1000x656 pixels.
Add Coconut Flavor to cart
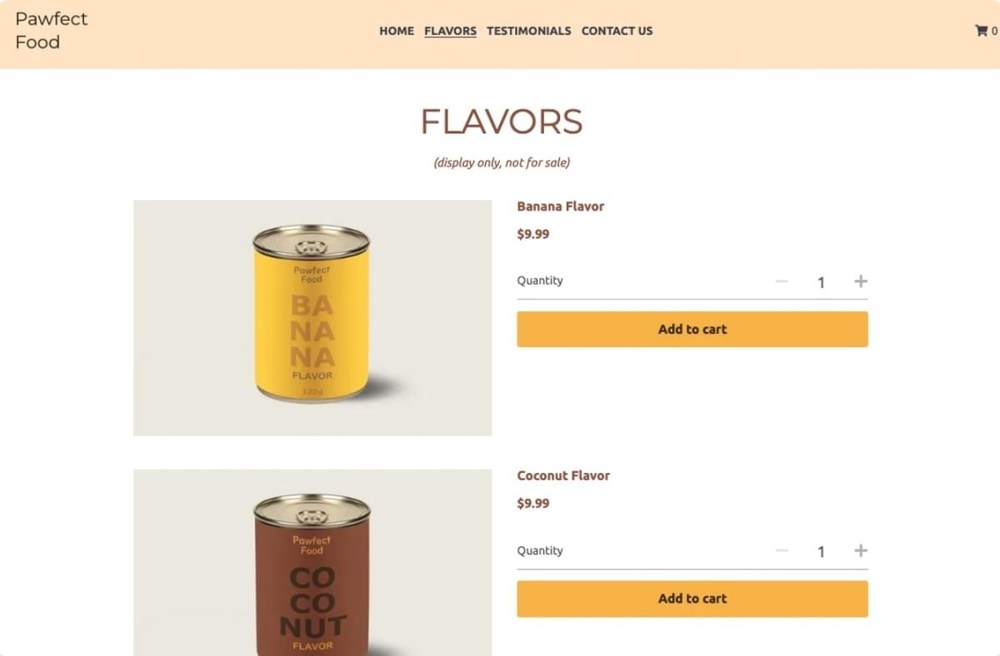(692, 599)
